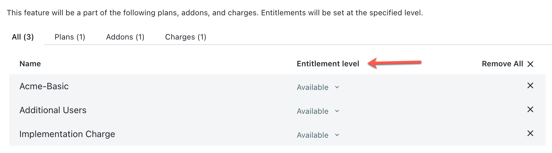Select the Implementation Charge name

[x=67, y=134]
